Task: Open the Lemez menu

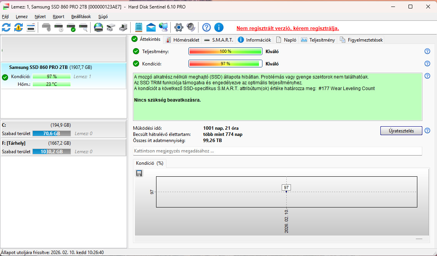Action: click(x=22, y=17)
